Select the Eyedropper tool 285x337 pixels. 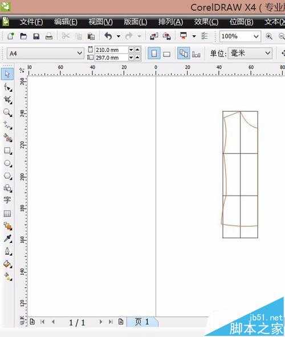(x=7, y=238)
